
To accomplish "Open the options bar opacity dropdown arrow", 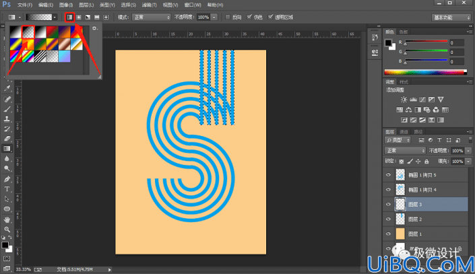I will [214, 18].
